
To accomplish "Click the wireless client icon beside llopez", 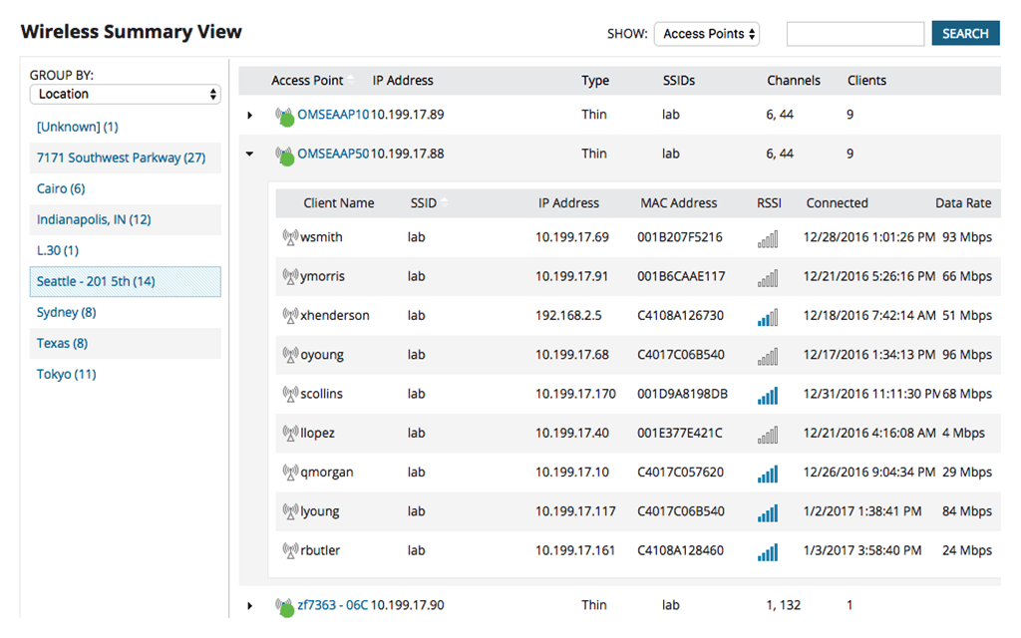I will (292, 433).
